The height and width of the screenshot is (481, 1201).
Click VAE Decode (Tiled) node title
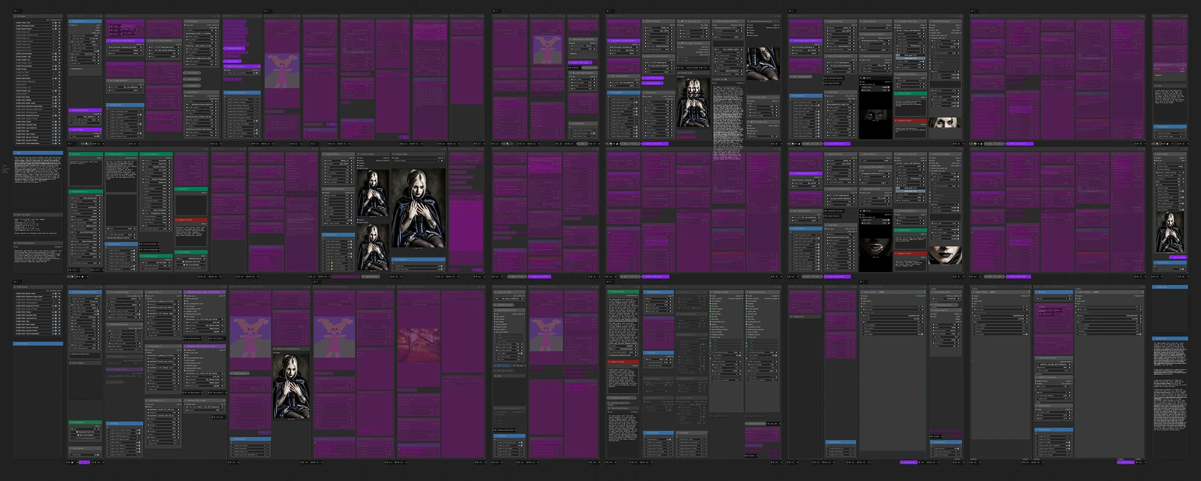[x=763, y=97]
